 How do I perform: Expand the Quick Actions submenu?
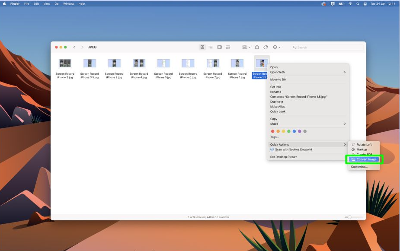click(308, 144)
